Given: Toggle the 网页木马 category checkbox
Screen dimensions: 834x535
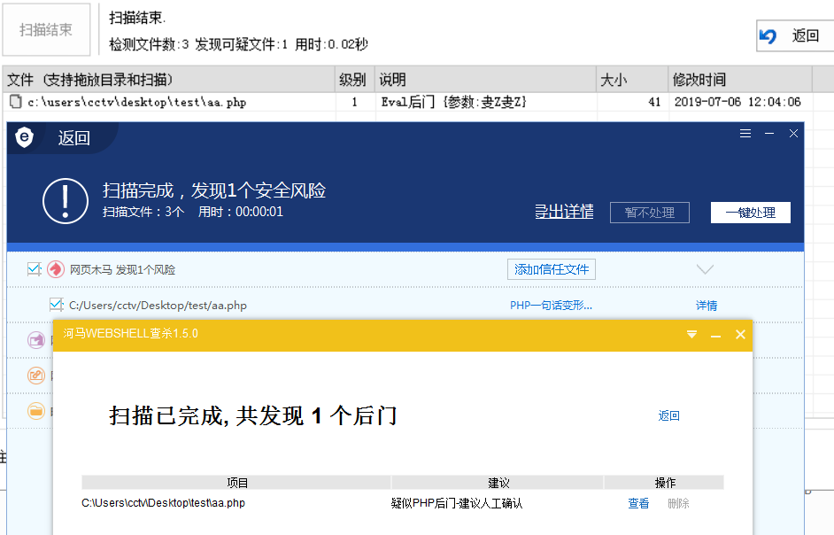Looking at the screenshot, I should [x=35, y=269].
